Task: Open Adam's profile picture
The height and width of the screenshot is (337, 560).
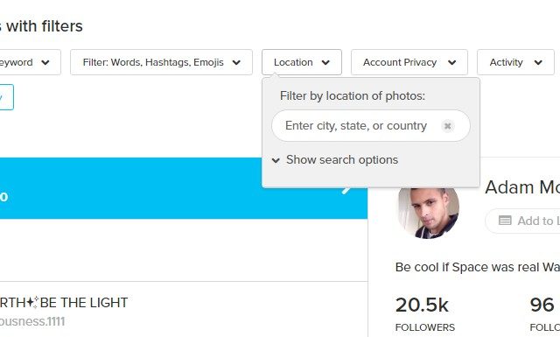Action: pyautogui.click(x=428, y=213)
